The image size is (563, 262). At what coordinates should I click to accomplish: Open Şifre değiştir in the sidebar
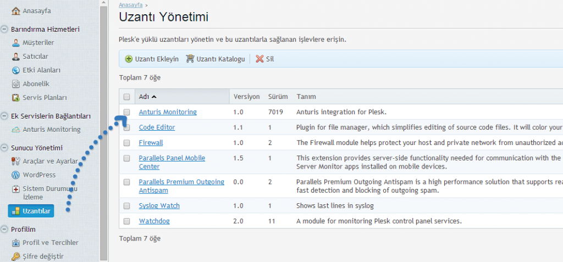43,257
